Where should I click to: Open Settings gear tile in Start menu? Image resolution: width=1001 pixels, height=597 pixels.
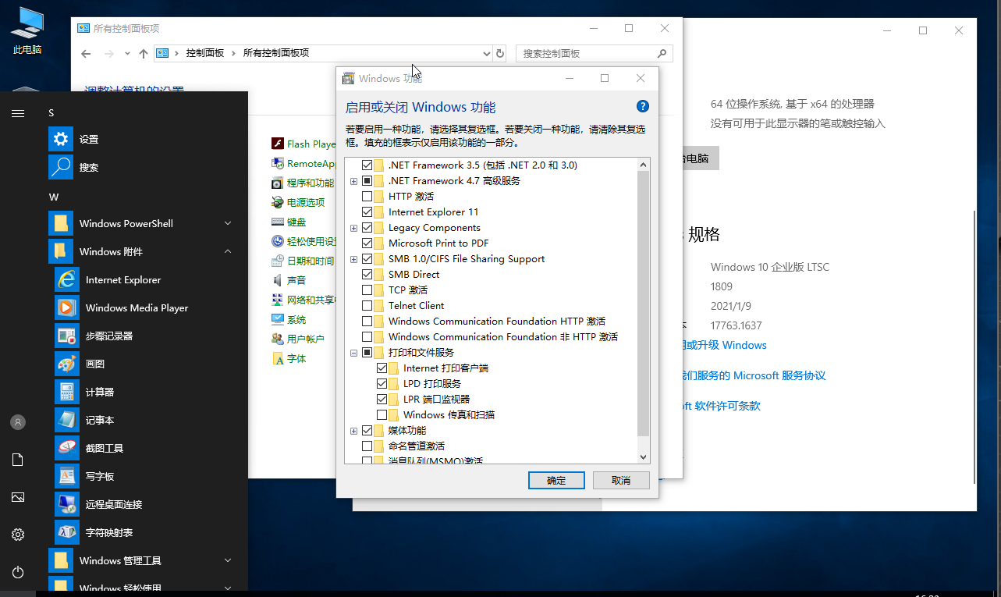coord(61,139)
